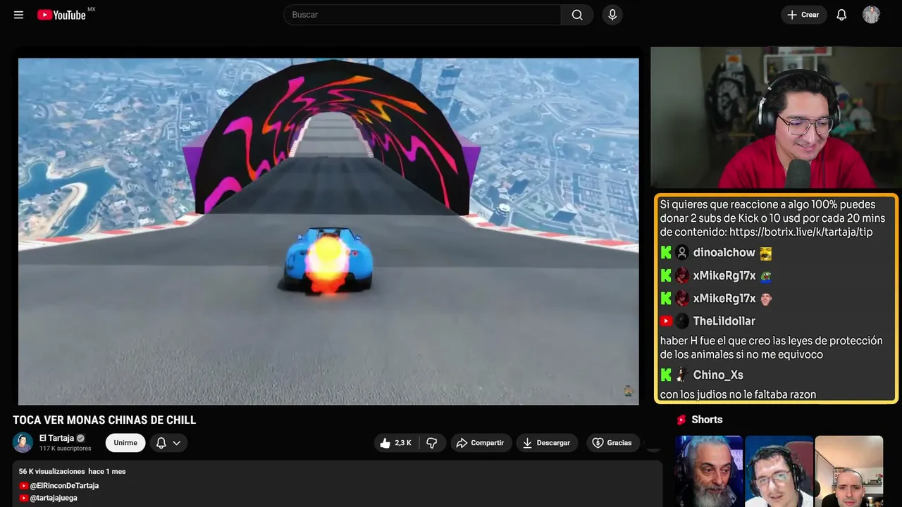Click the emoji badge after dinoalchow
The width and height of the screenshot is (902, 507).
click(765, 254)
